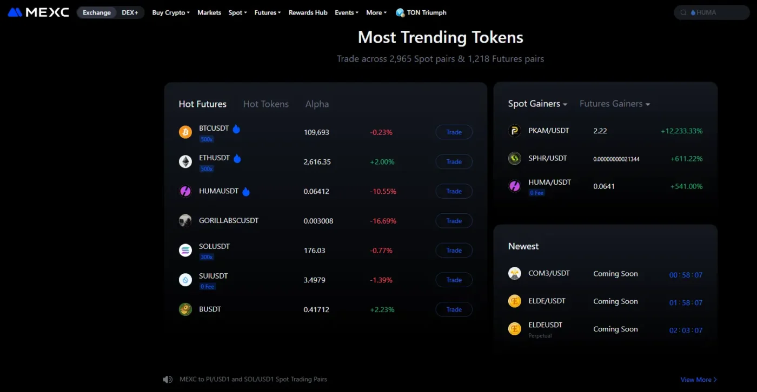
Task: Switch to DEX+ mode
Action: 130,12
